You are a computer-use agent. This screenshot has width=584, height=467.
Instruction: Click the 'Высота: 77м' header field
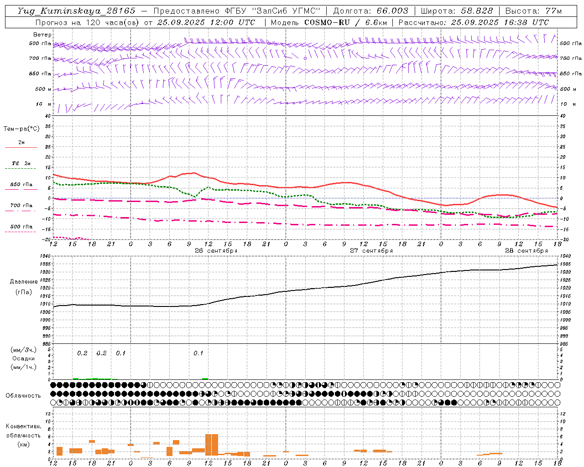tap(533, 11)
